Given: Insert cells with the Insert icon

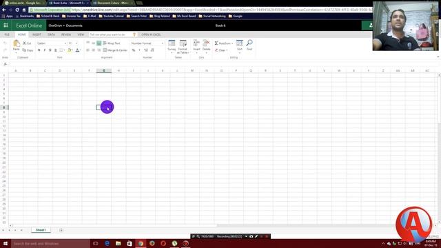Looking at the screenshot, I should pos(196,43).
